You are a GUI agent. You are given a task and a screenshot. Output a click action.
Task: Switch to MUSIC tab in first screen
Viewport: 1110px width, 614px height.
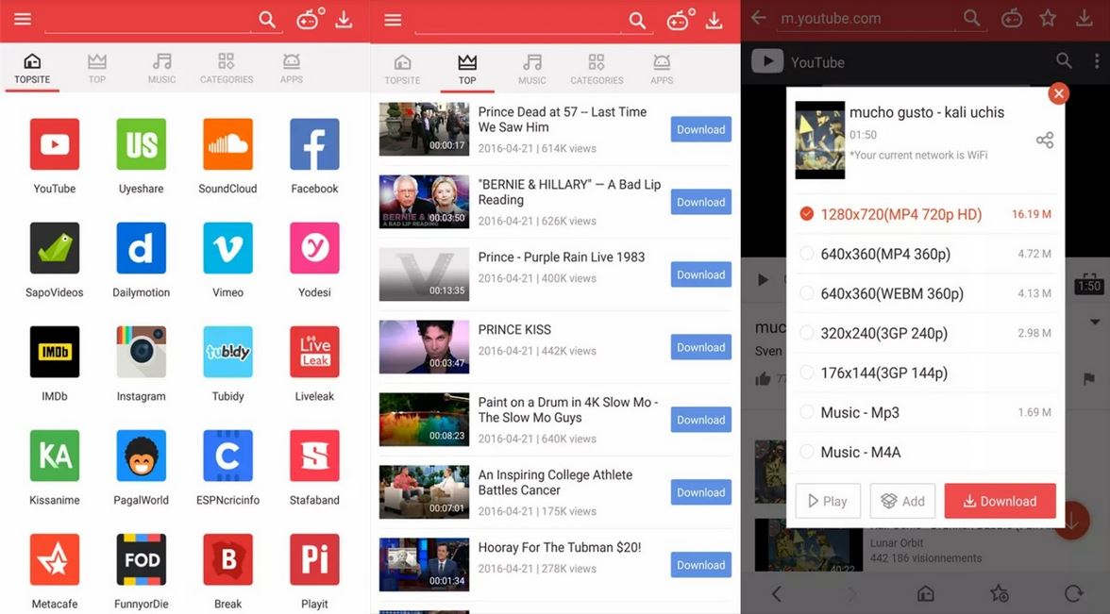[161, 69]
